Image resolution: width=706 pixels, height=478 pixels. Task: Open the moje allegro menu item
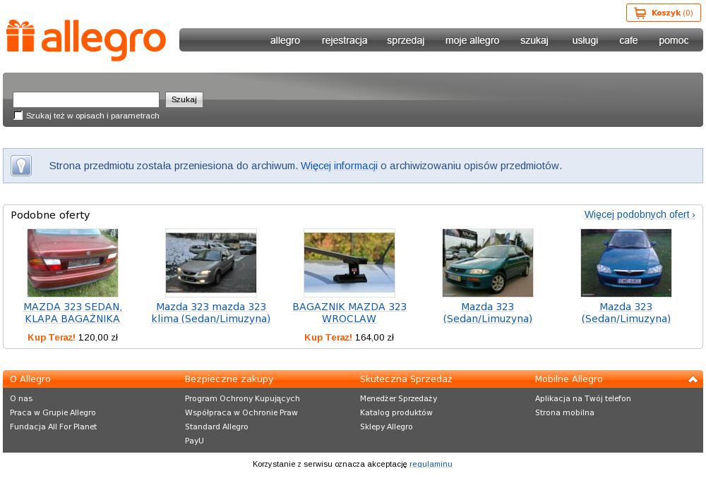(472, 40)
